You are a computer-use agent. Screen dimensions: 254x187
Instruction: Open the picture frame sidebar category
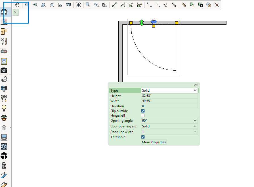point(4,61)
